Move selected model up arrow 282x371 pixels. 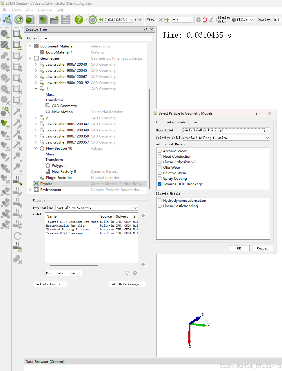point(143,216)
